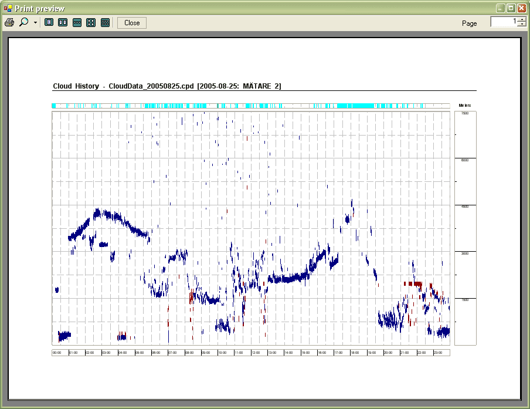Switch to three-page preview layout

click(x=77, y=23)
